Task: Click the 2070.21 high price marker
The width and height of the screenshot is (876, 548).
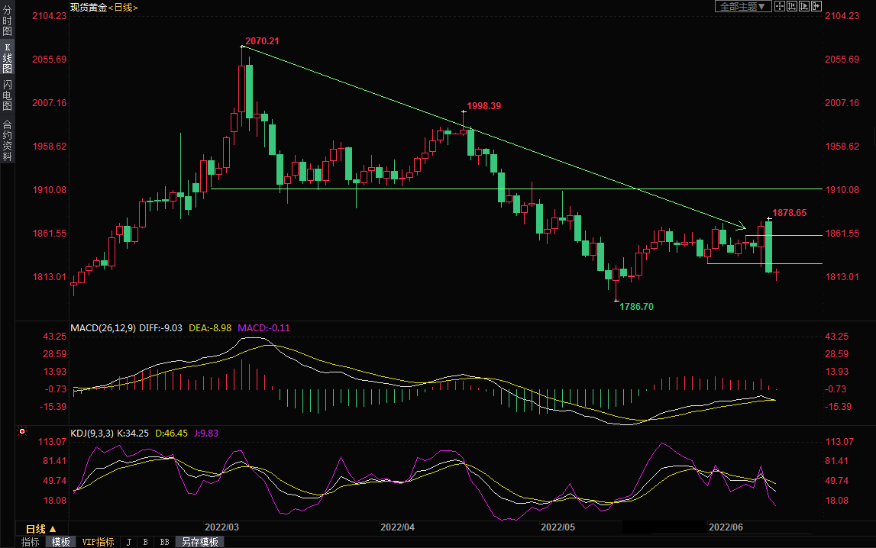Action: tap(262, 40)
